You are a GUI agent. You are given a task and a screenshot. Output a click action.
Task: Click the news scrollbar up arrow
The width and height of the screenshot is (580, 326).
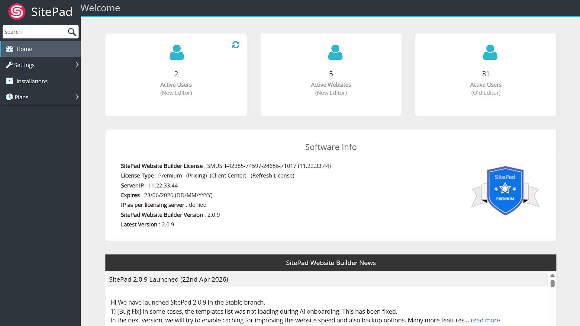553,275
